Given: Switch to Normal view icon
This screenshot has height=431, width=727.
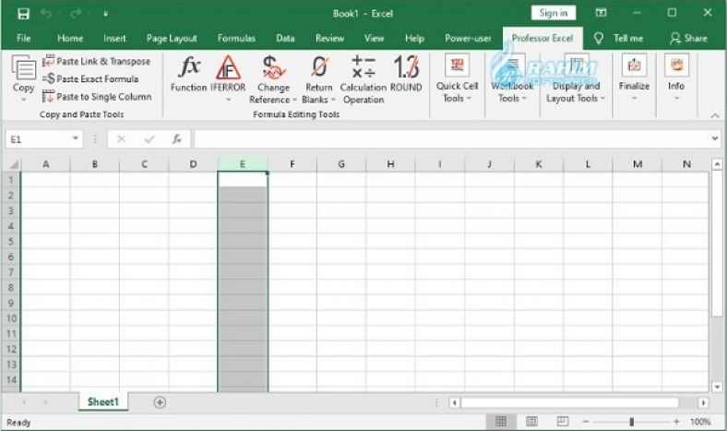Looking at the screenshot, I should [x=501, y=421].
